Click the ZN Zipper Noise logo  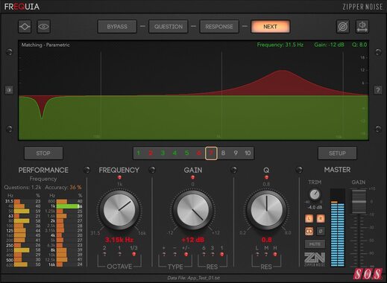(x=315, y=259)
